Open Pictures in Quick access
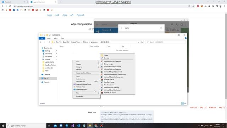Viewport: 227px width, 128px height. click(47, 59)
